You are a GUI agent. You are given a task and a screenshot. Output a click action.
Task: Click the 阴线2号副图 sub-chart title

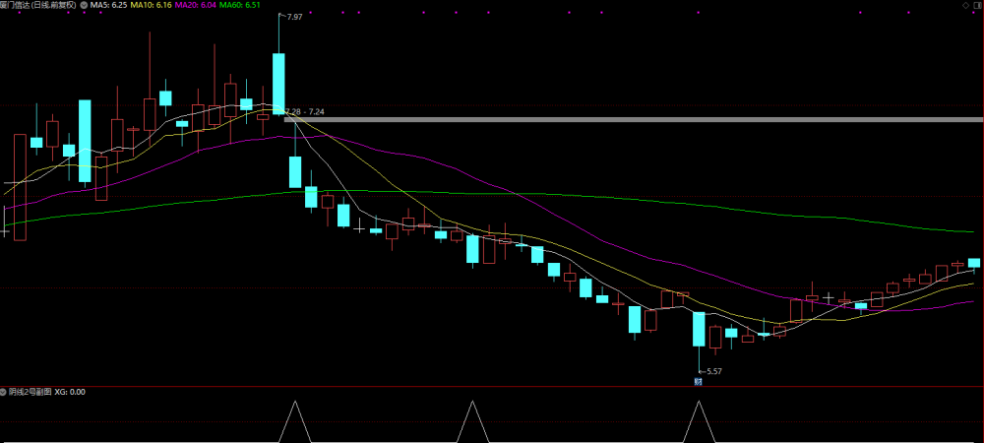31,392
